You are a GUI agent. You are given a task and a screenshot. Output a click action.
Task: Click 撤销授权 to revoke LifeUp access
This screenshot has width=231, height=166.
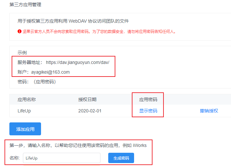tap(209, 111)
